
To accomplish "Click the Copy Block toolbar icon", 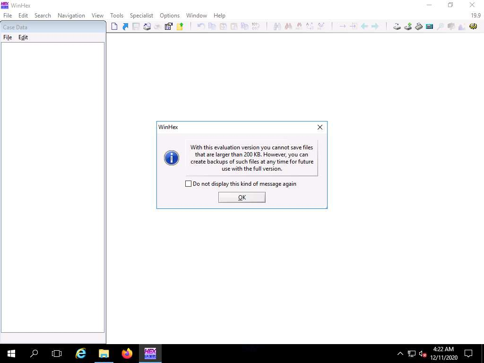I will 212,26.
